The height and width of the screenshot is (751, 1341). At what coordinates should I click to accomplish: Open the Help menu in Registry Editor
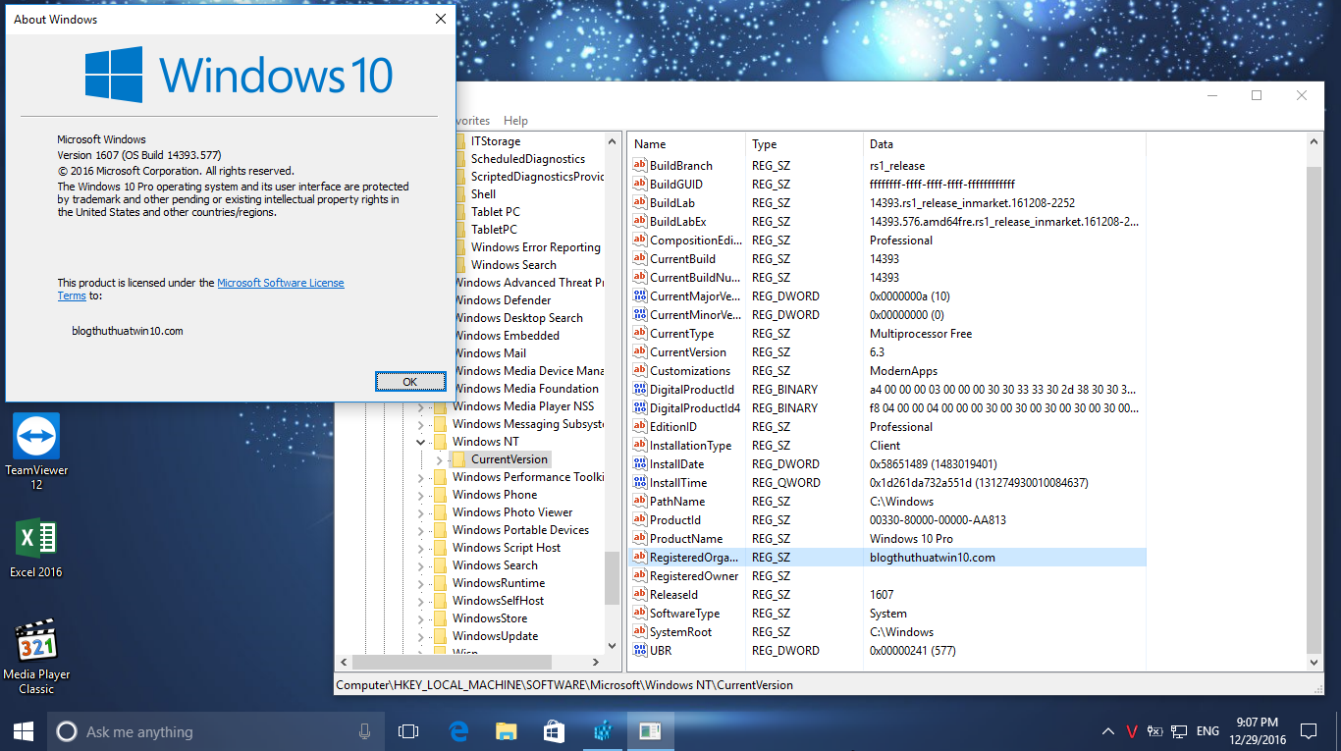point(515,120)
